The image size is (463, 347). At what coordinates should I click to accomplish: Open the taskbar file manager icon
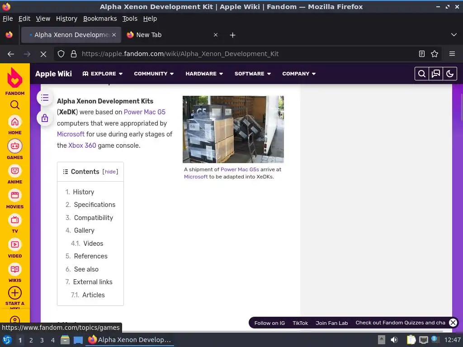[x=65, y=340]
